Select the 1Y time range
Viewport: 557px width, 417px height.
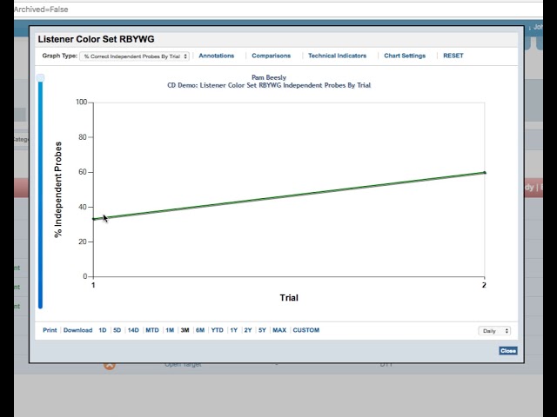233,330
